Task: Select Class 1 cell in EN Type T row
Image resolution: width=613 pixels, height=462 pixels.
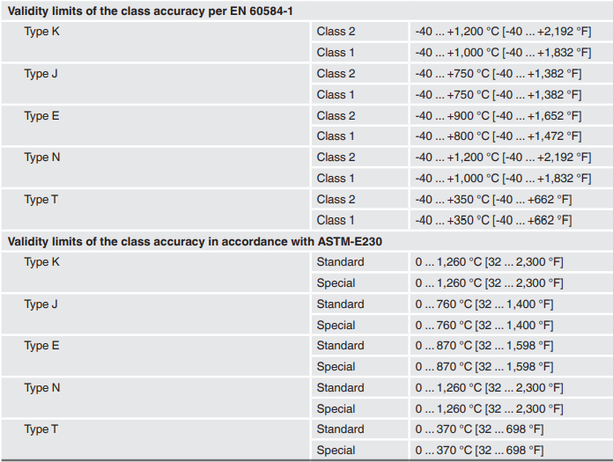Action: coord(336,220)
